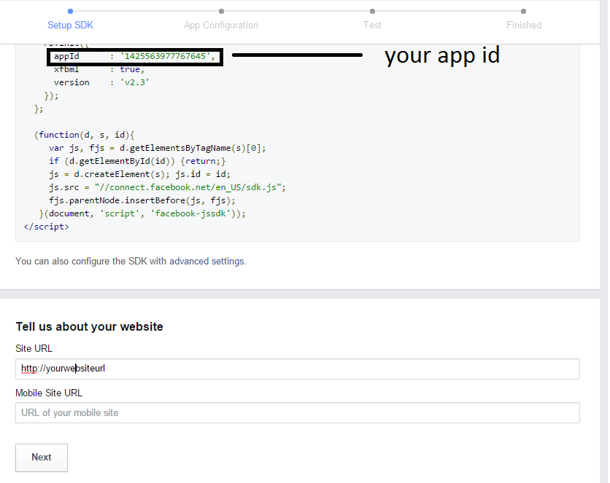The height and width of the screenshot is (483, 610).
Task: Go to the App Configuration step
Action: [x=221, y=25]
